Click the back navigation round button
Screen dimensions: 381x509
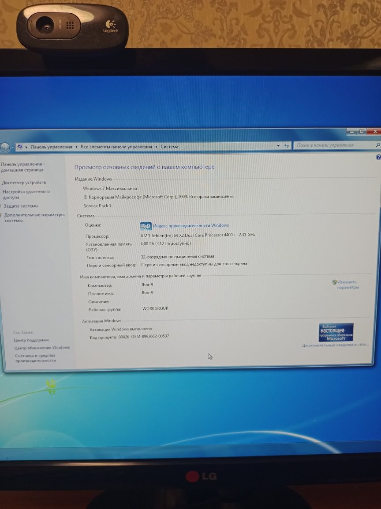pos(4,148)
